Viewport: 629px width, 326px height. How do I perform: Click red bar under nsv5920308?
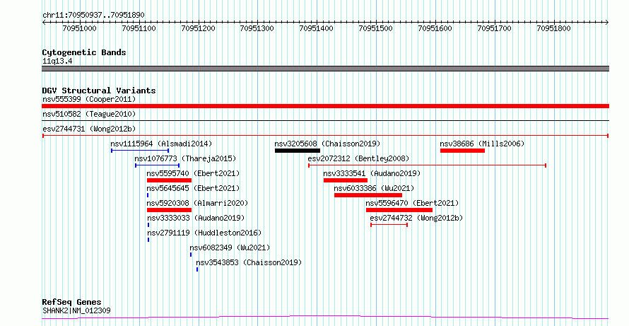[x=170, y=210]
